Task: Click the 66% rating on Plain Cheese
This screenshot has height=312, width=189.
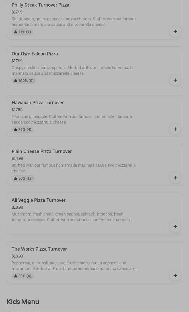Action: coord(23,178)
